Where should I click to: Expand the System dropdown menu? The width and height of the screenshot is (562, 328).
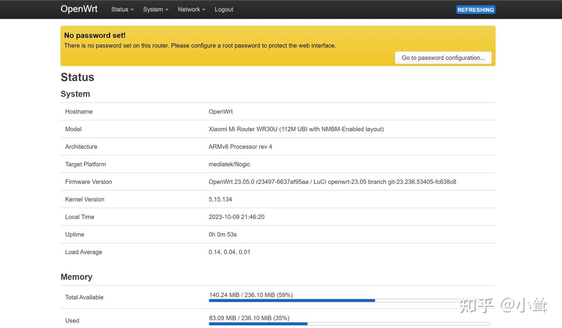tap(155, 9)
